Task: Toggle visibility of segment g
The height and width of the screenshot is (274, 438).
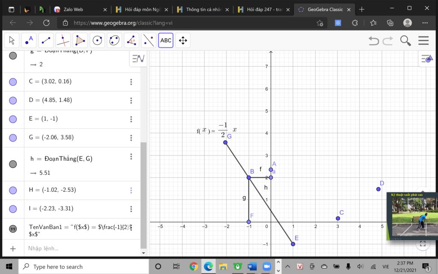Action: coord(13,56)
